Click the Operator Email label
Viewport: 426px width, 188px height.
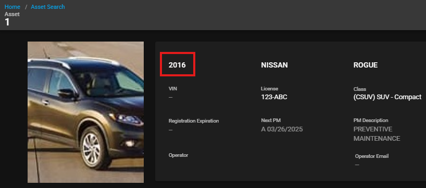[372, 156]
